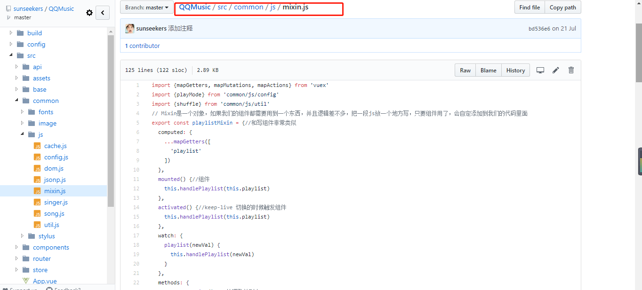Open util.js in the file tree
This screenshot has height=290, width=642.
point(52,225)
